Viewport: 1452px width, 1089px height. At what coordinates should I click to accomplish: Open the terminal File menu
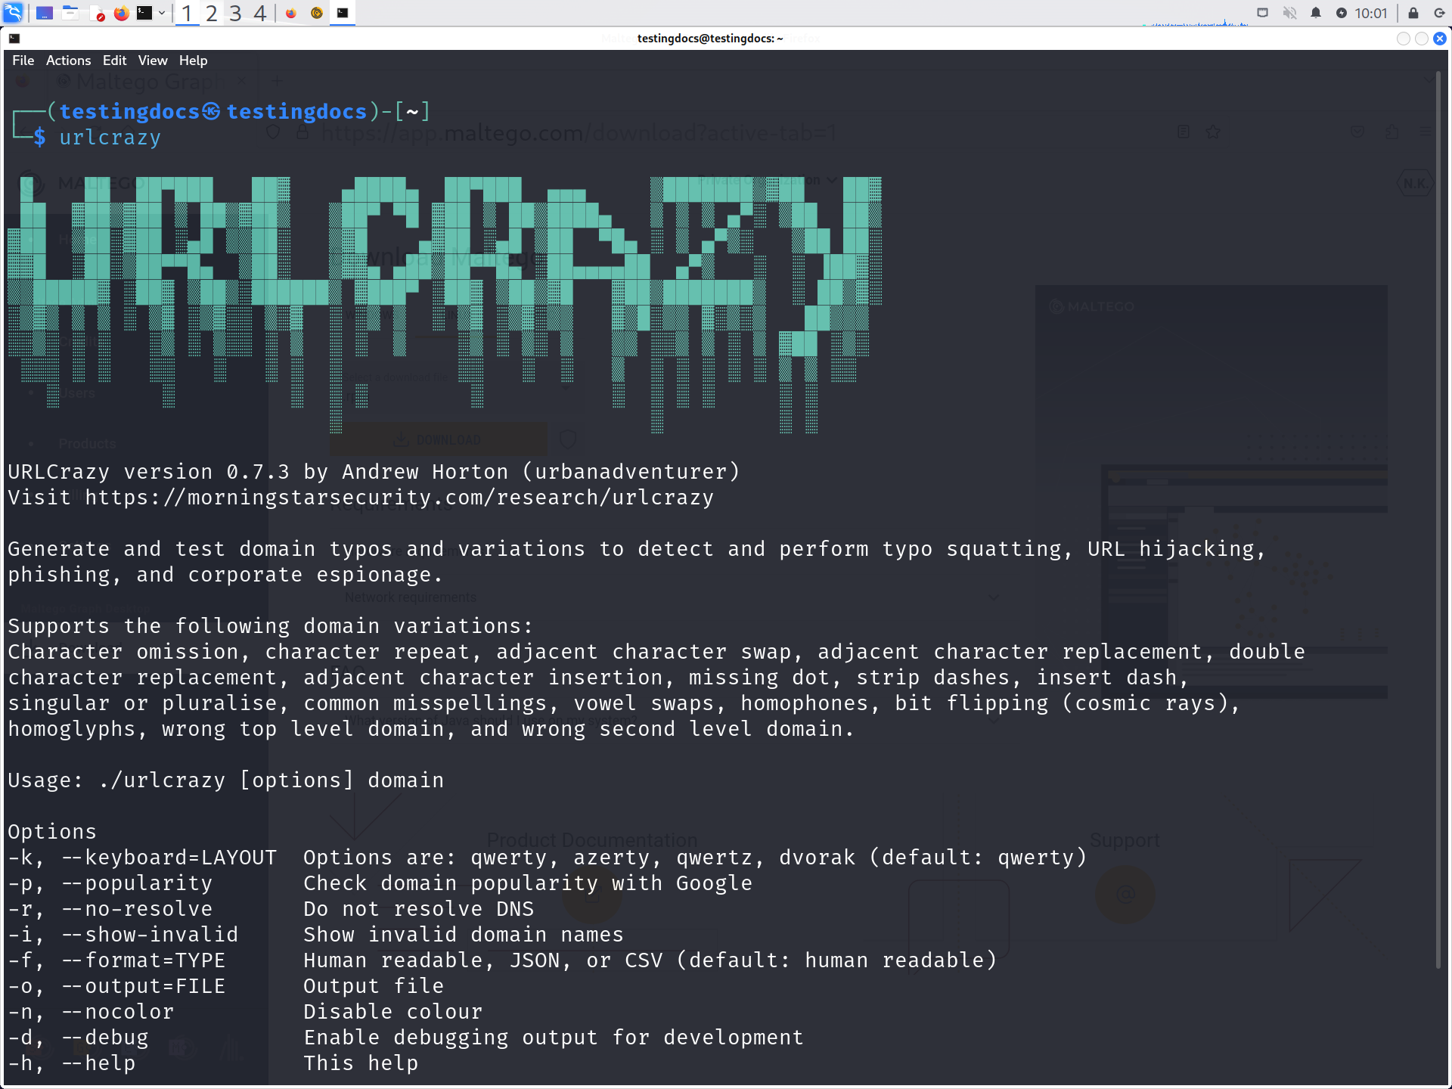23,60
